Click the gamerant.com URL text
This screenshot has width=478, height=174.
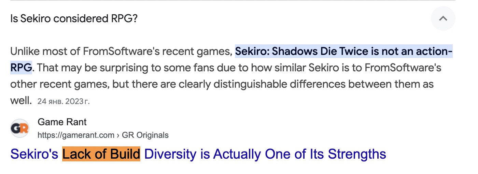pos(76,135)
